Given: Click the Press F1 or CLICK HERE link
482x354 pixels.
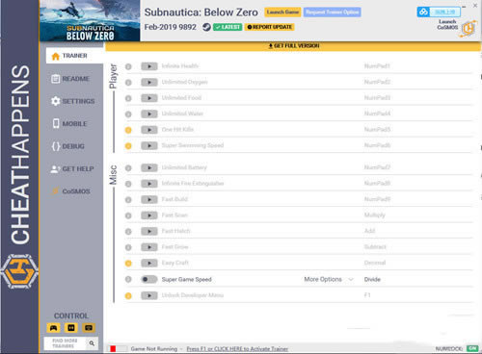Looking at the screenshot, I should [237, 348].
